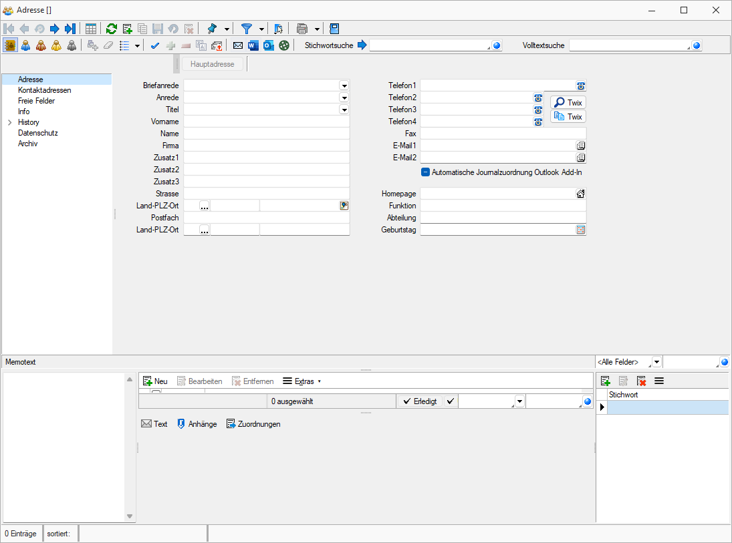Click the Neu button in journal panel
This screenshot has width=732, height=543.
[x=155, y=381]
